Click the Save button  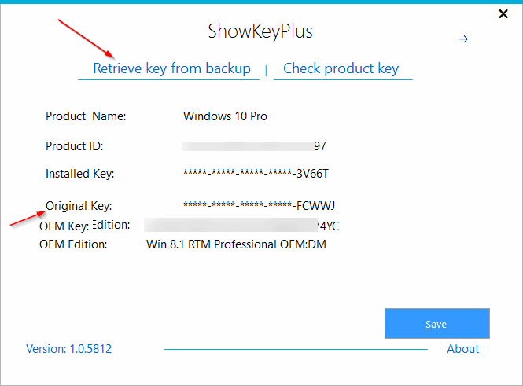coord(437,323)
